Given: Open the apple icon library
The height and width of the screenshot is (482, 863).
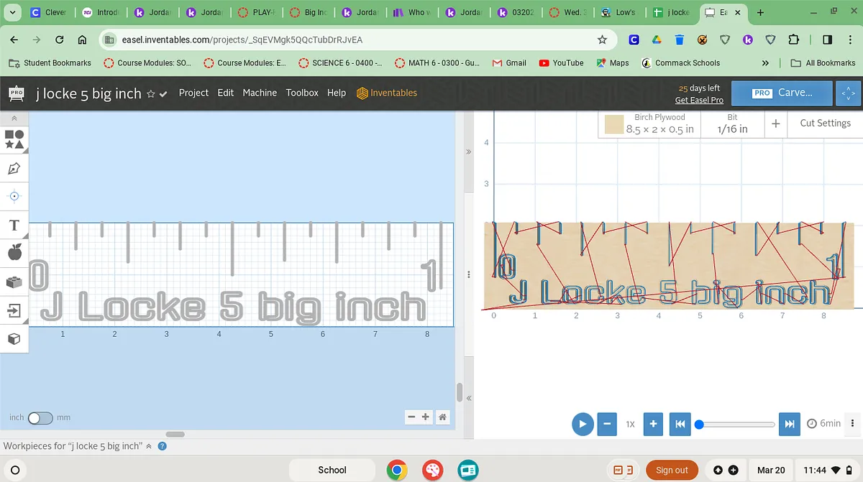Looking at the screenshot, I should (x=14, y=252).
